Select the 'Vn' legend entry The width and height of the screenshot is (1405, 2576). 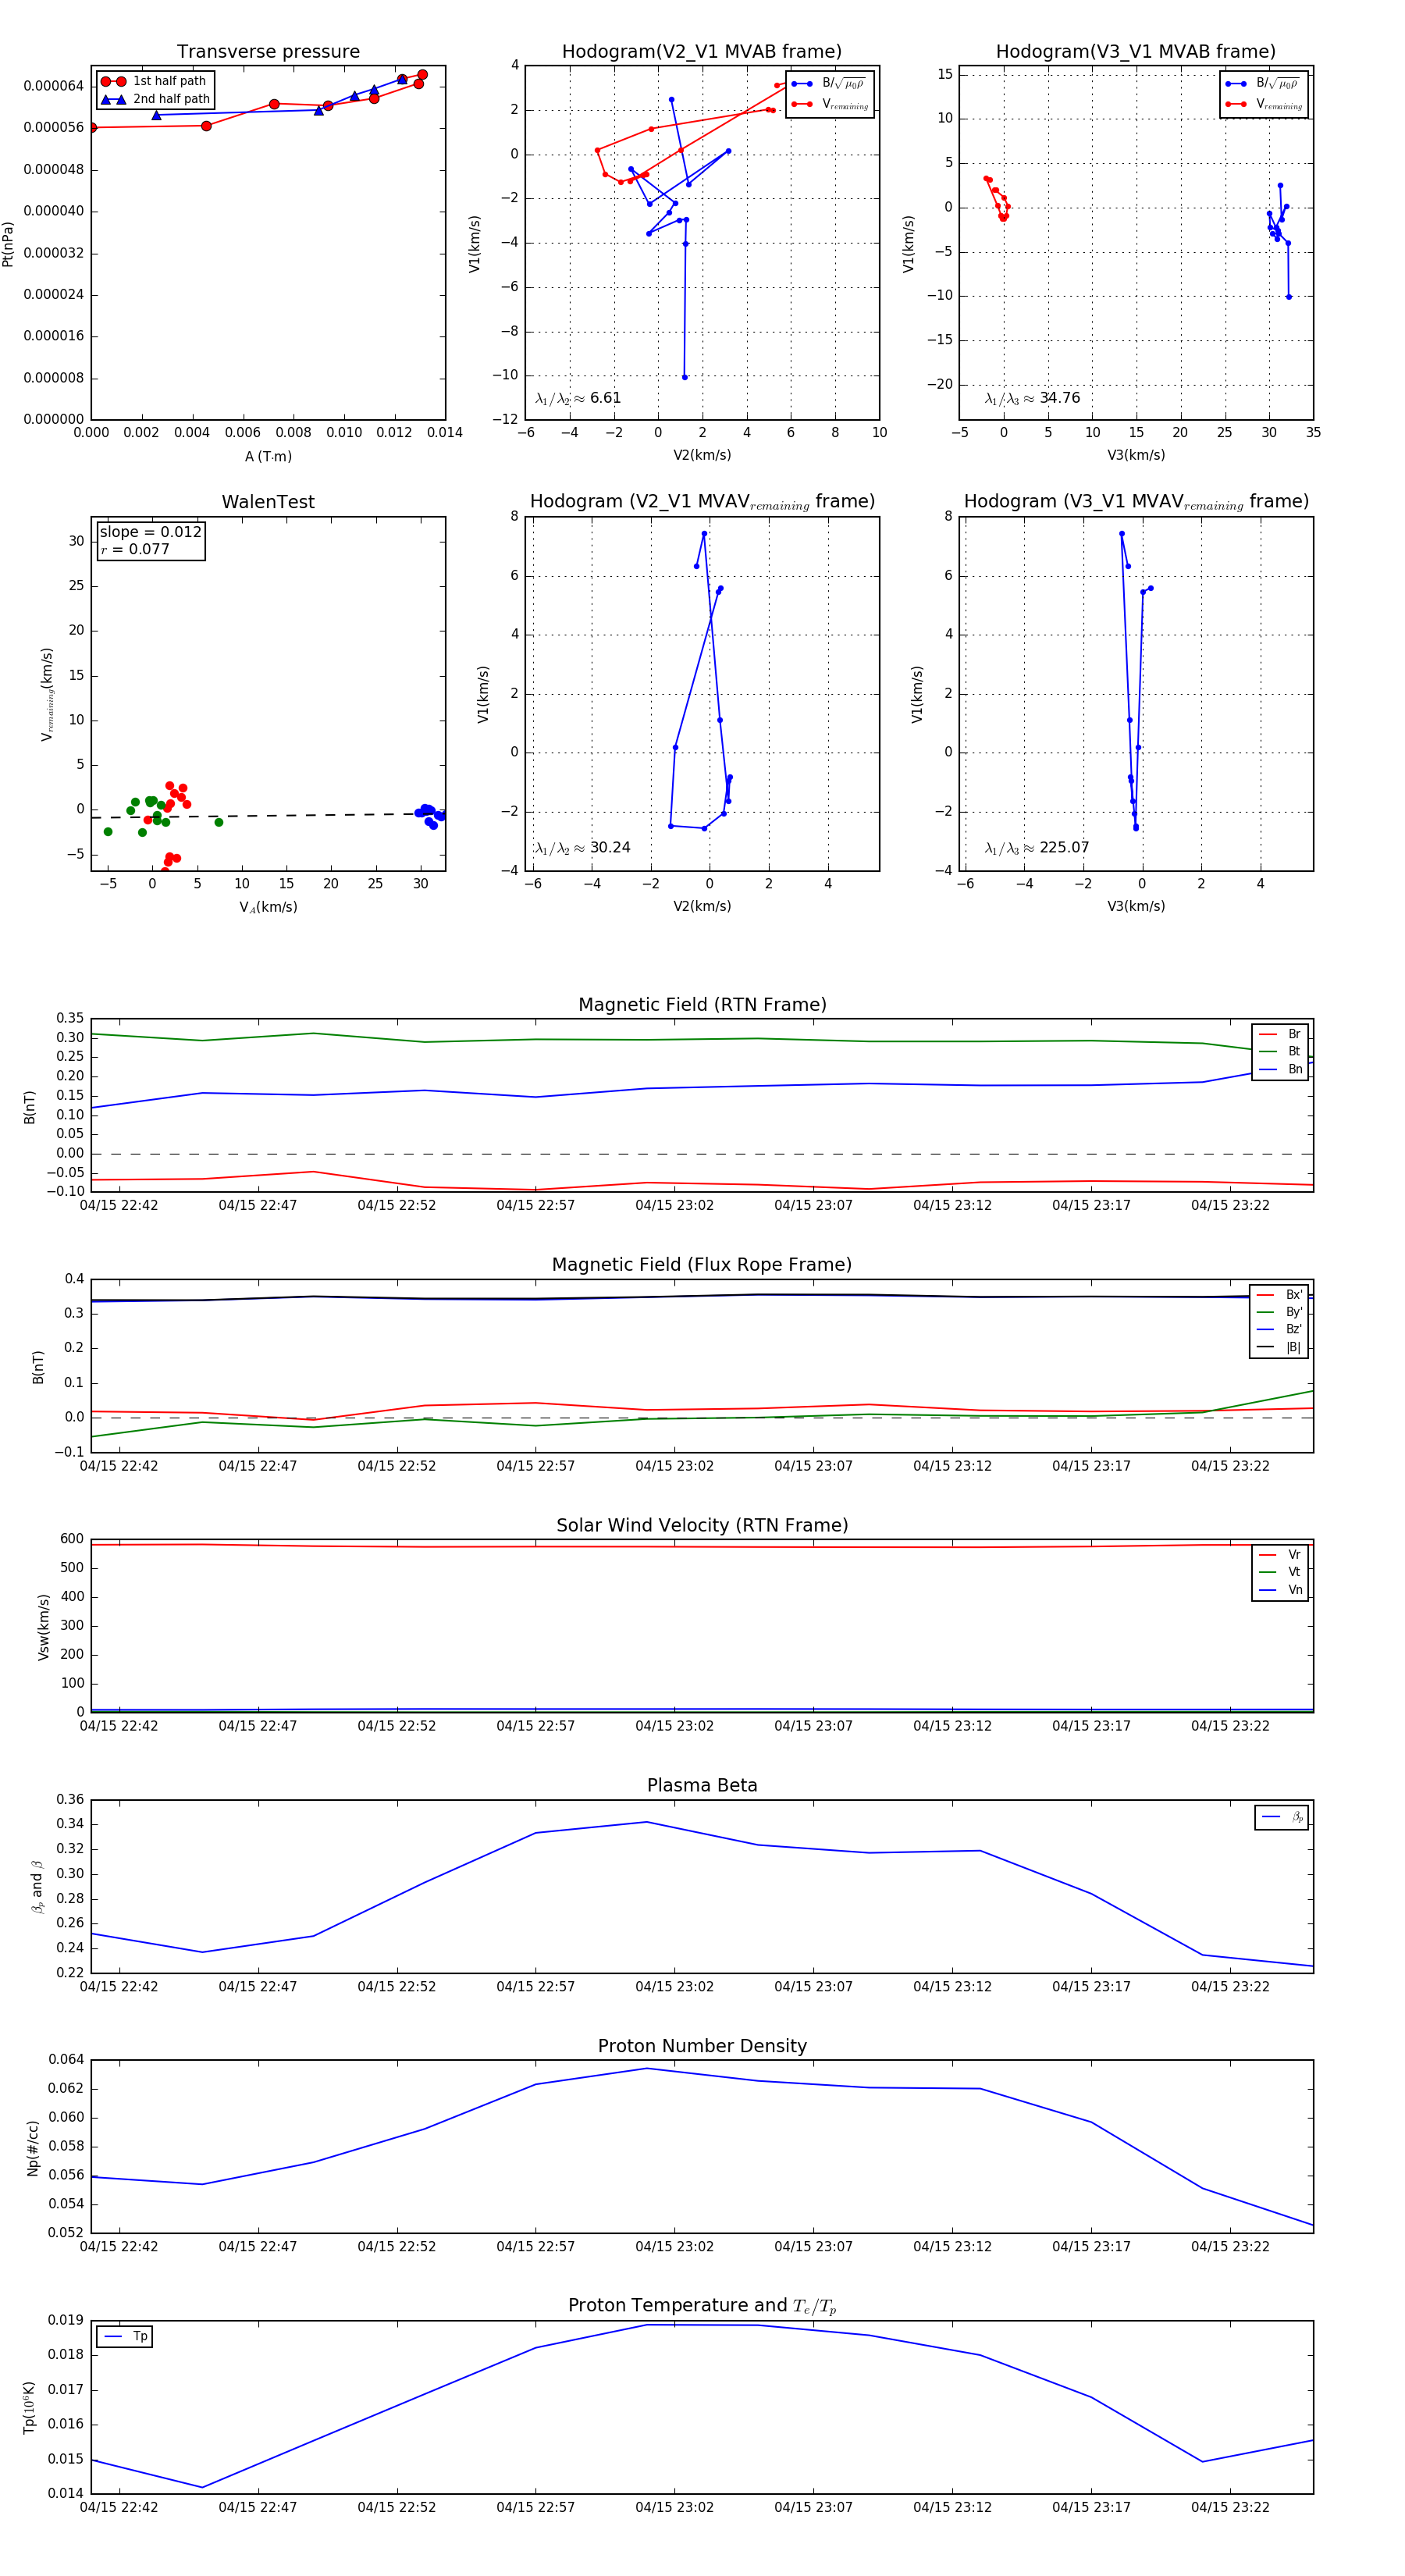1280,1589
